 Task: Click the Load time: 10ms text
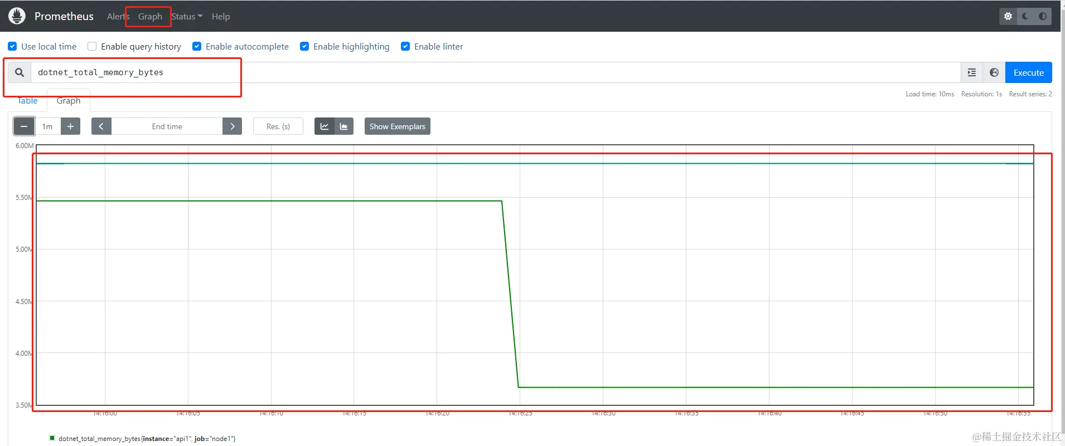930,94
